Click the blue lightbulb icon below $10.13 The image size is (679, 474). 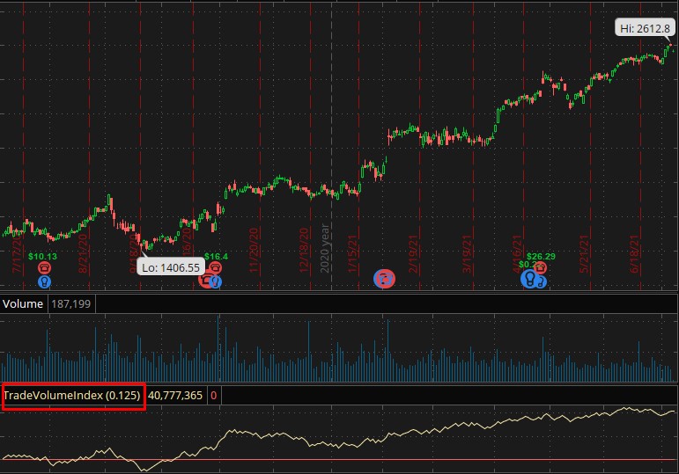point(45,282)
